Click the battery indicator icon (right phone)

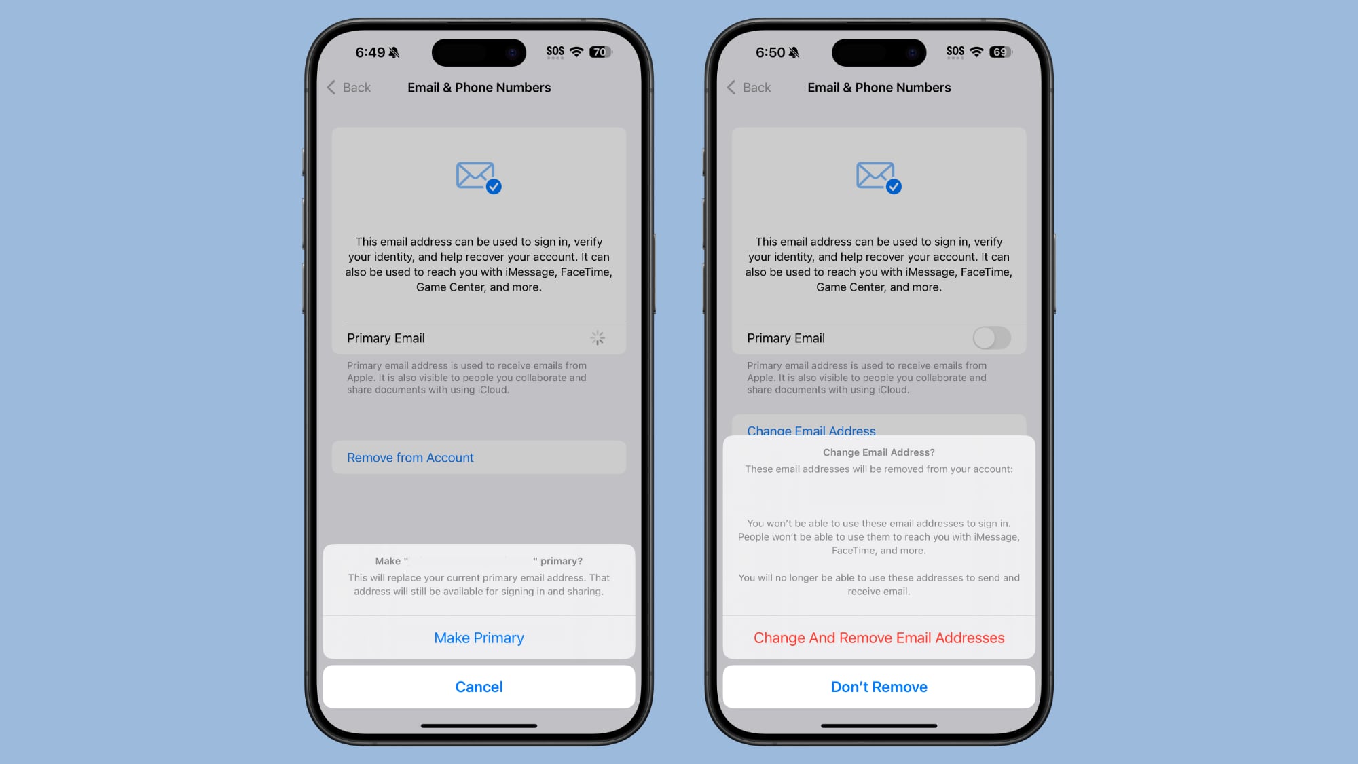click(1000, 52)
